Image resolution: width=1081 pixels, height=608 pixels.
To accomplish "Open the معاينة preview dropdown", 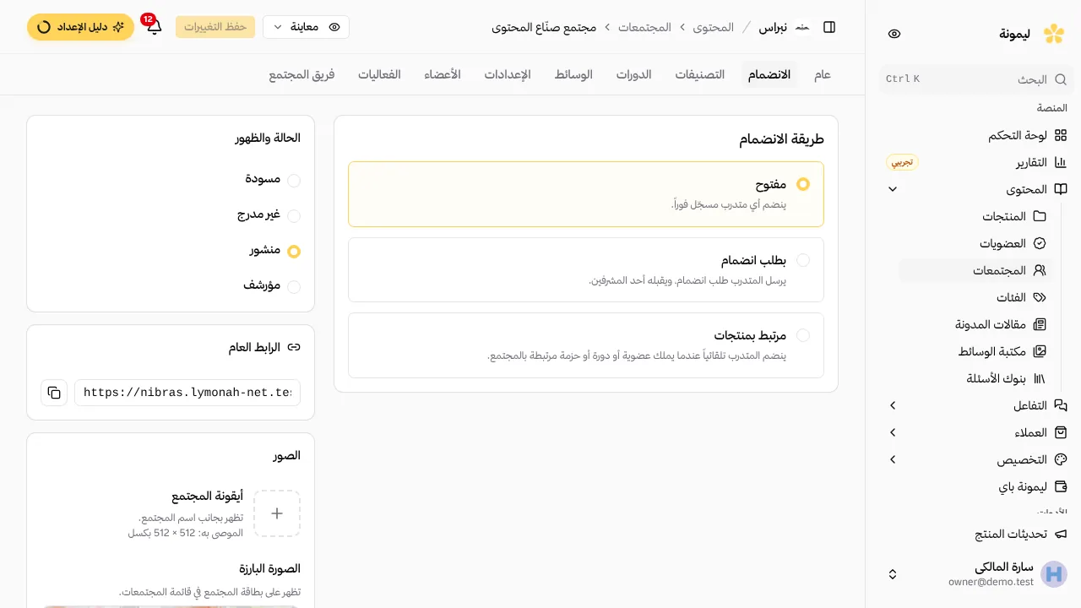I will [x=306, y=27].
